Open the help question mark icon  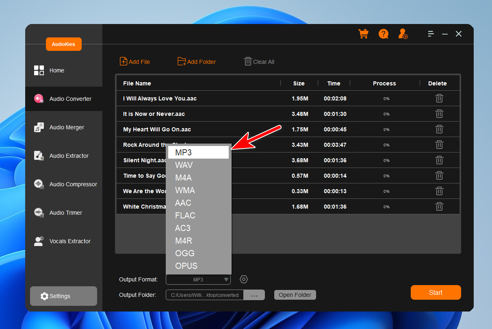pyautogui.click(x=384, y=34)
